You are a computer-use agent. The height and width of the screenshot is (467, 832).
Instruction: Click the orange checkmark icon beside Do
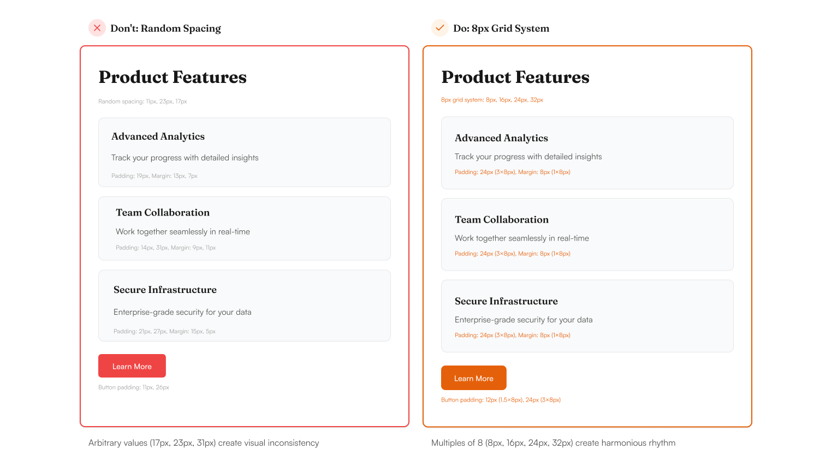[x=440, y=28]
